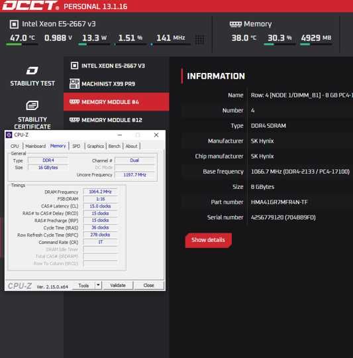This screenshot has width=353, height=358.
Task: Click the Uncore Frequency field 1197.7 MHz
Action: [x=134, y=175]
